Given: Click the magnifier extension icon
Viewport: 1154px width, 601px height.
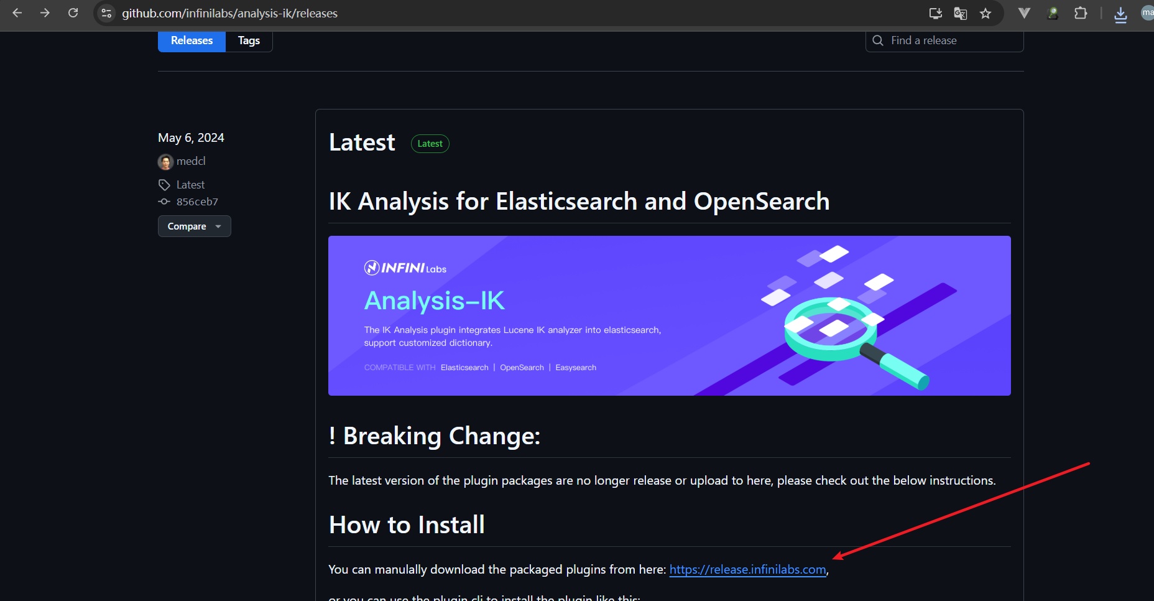Looking at the screenshot, I should point(1053,13).
